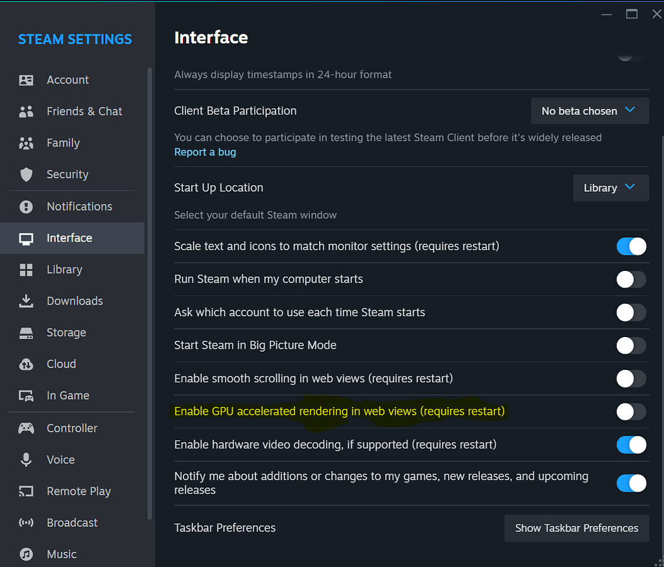Turn on Run Steam when computer starts
Viewport: 664px width, 567px height.
[x=631, y=279]
